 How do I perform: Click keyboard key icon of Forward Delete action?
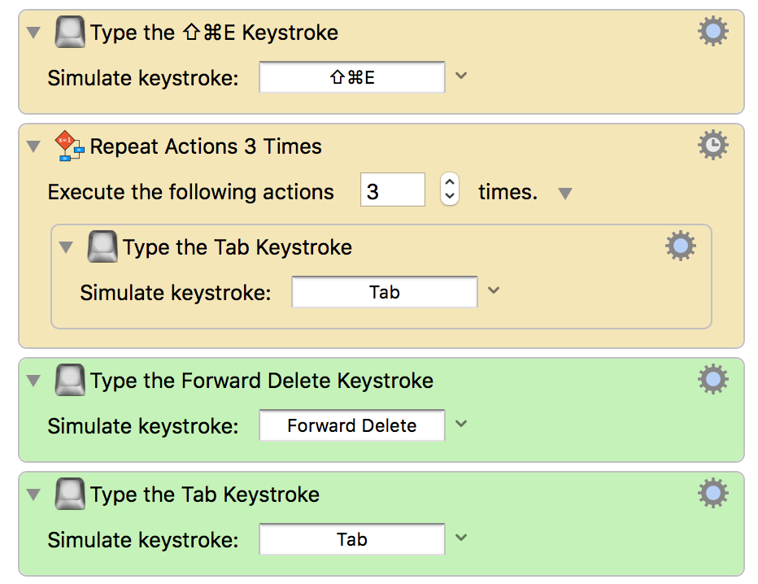click(70, 380)
